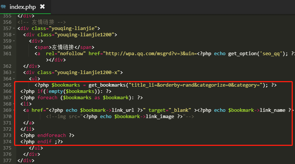Collapse the code fold at line 359
Image resolution: width=295 pixels, height=164 pixels.
(14, 41)
